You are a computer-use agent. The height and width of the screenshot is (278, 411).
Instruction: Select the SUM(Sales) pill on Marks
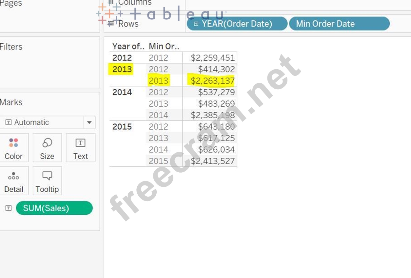[54, 208]
